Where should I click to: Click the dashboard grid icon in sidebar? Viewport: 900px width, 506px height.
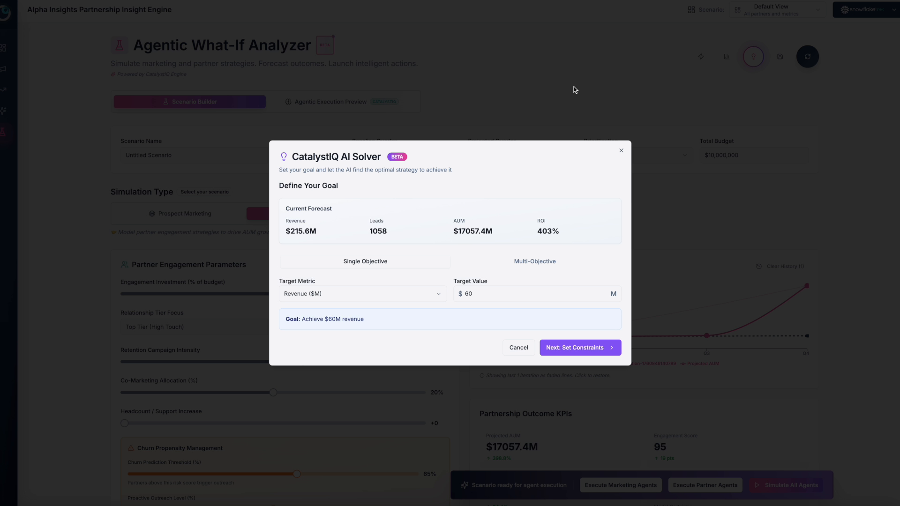click(x=4, y=47)
